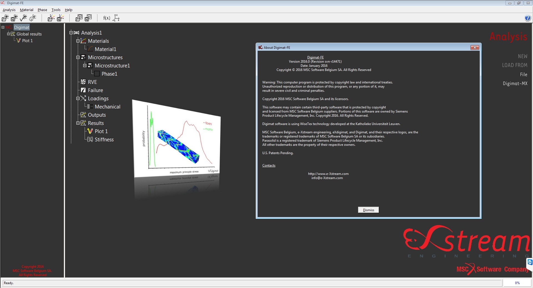Click NEW in the Analysis panel
This screenshot has height=288, width=533.
pos(522,56)
